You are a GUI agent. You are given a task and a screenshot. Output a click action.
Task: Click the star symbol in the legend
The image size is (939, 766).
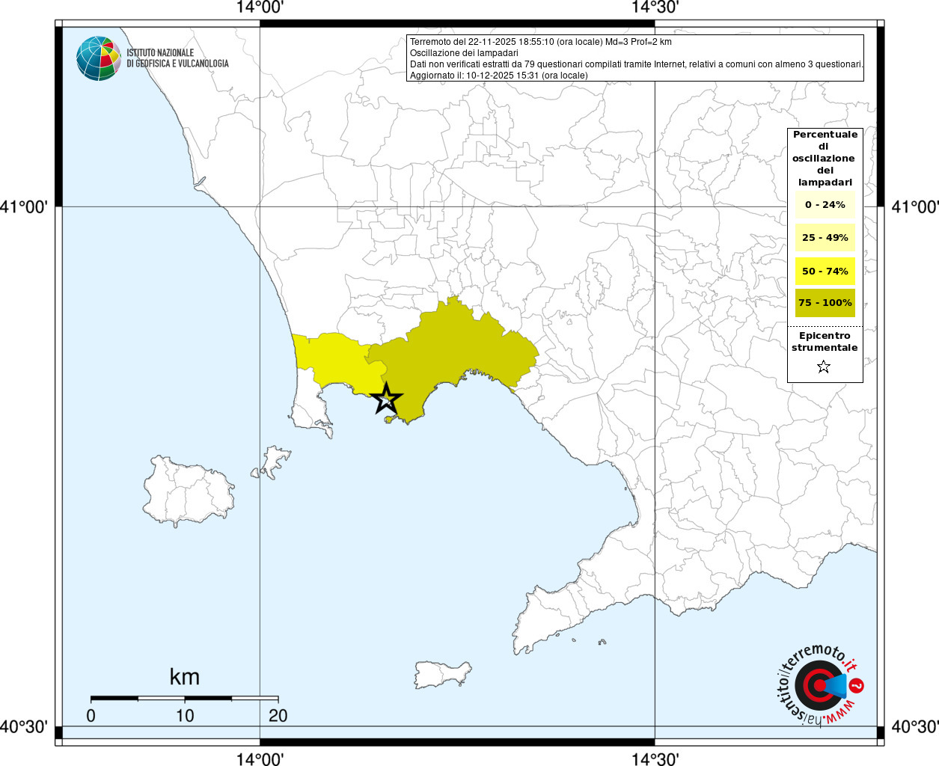824,367
